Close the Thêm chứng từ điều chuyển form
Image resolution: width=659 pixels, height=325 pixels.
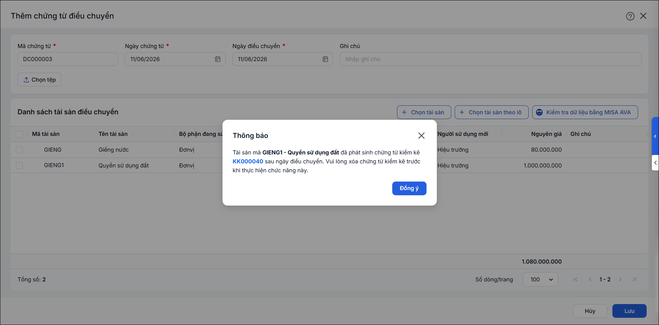tap(643, 16)
